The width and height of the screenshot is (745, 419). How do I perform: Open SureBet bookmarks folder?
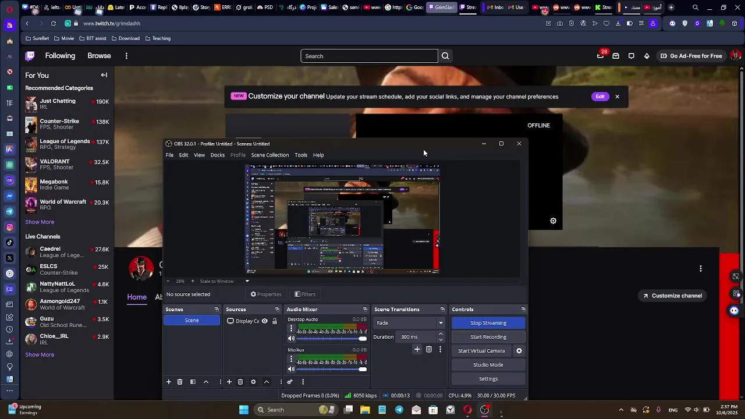pos(37,38)
